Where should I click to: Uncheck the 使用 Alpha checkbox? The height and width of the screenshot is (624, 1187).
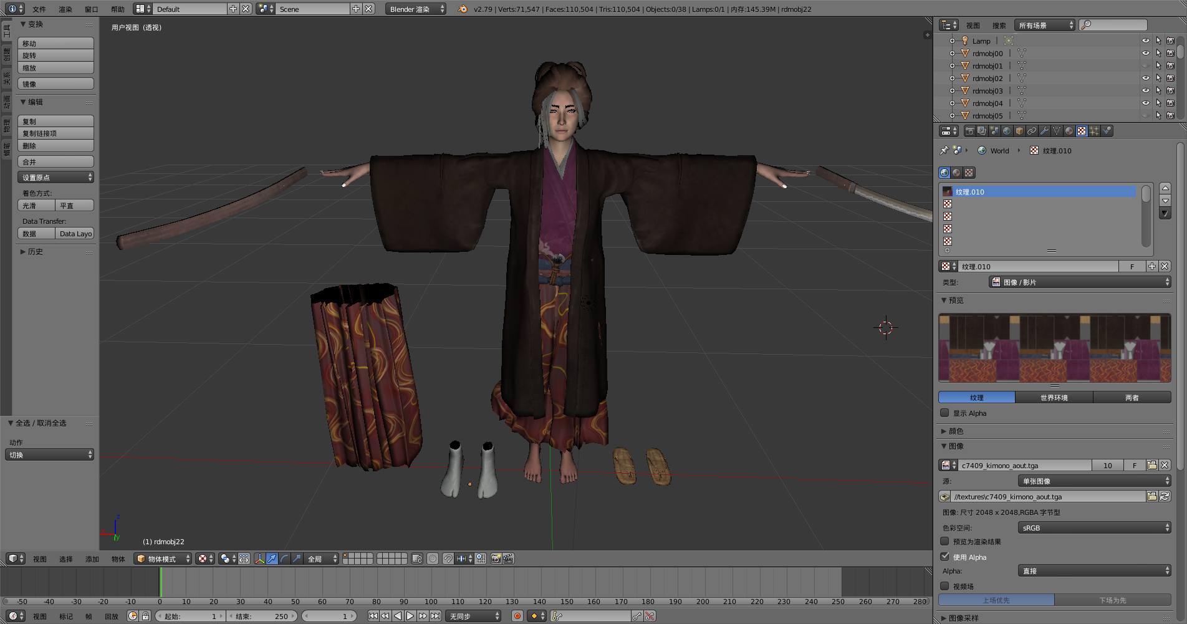pos(946,557)
